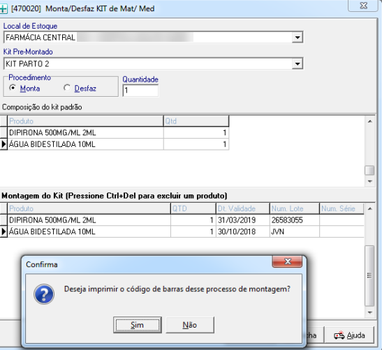This screenshot has width=382, height=350.
Task: Click the Produto column header in Montagem grid
Action: pos(89,208)
